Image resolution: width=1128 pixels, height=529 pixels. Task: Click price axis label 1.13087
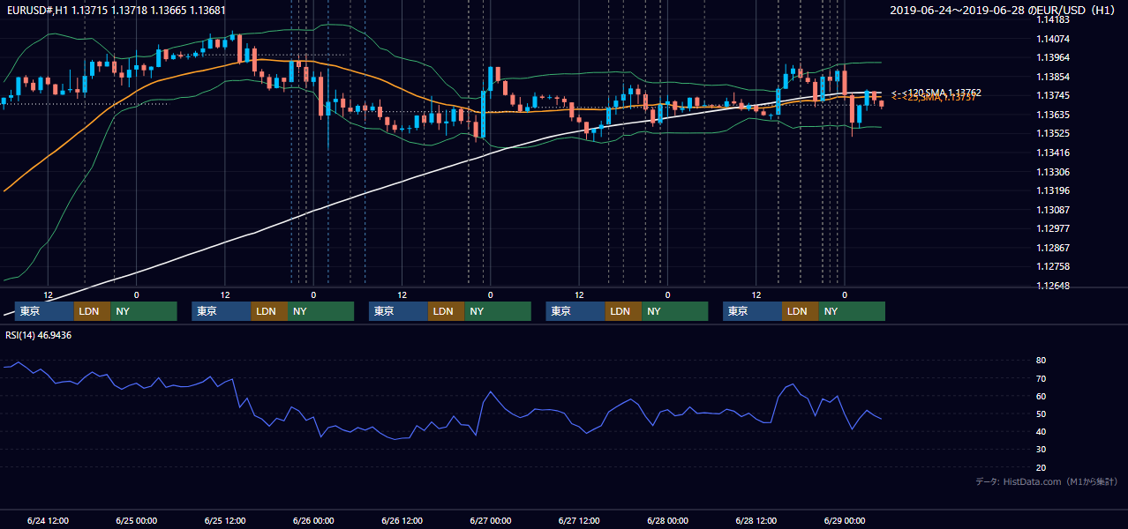(x=1052, y=210)
